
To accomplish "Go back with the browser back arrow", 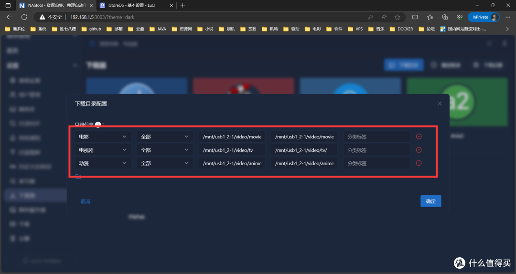I will [9, 17].
